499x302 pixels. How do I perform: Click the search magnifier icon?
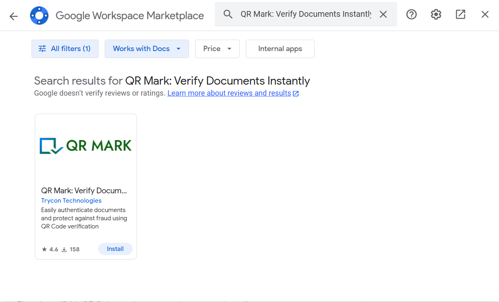click(x=228, y=14)
